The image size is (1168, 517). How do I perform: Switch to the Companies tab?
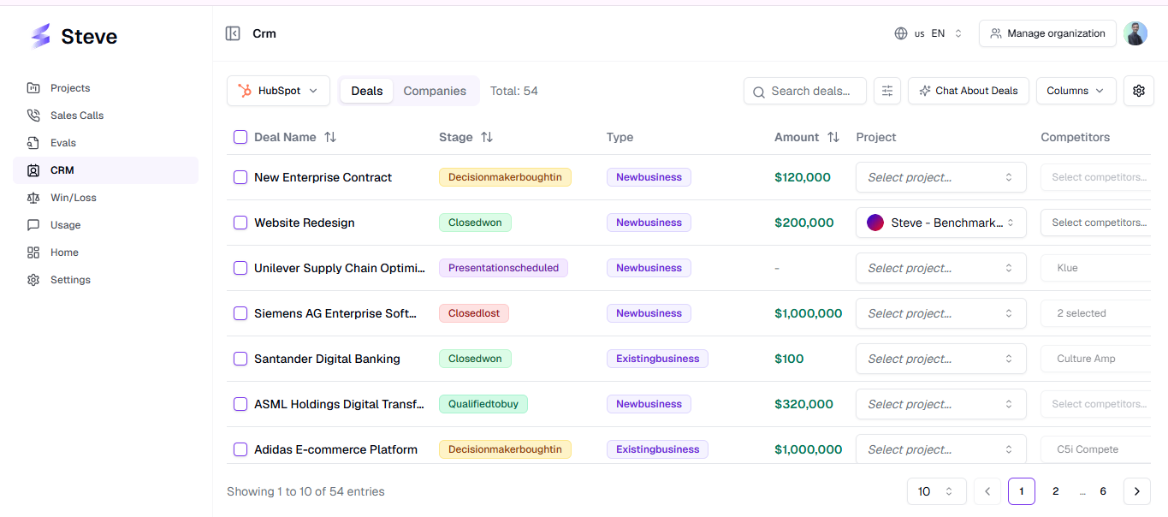point(435,91)
